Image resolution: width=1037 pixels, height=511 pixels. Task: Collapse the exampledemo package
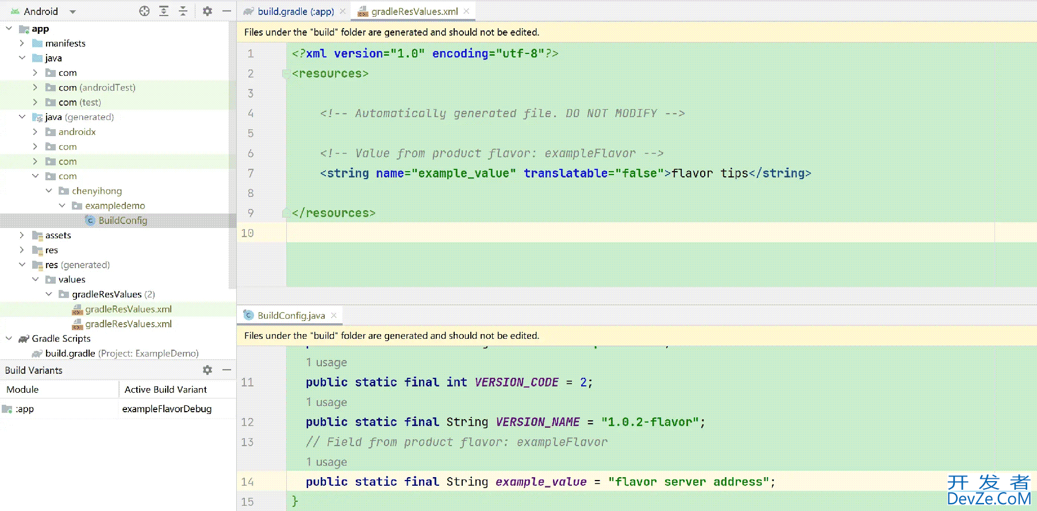[x=62, y=206]
